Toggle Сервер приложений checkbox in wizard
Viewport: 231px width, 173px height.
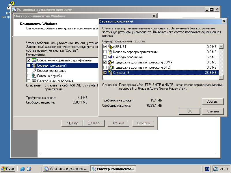29,65
